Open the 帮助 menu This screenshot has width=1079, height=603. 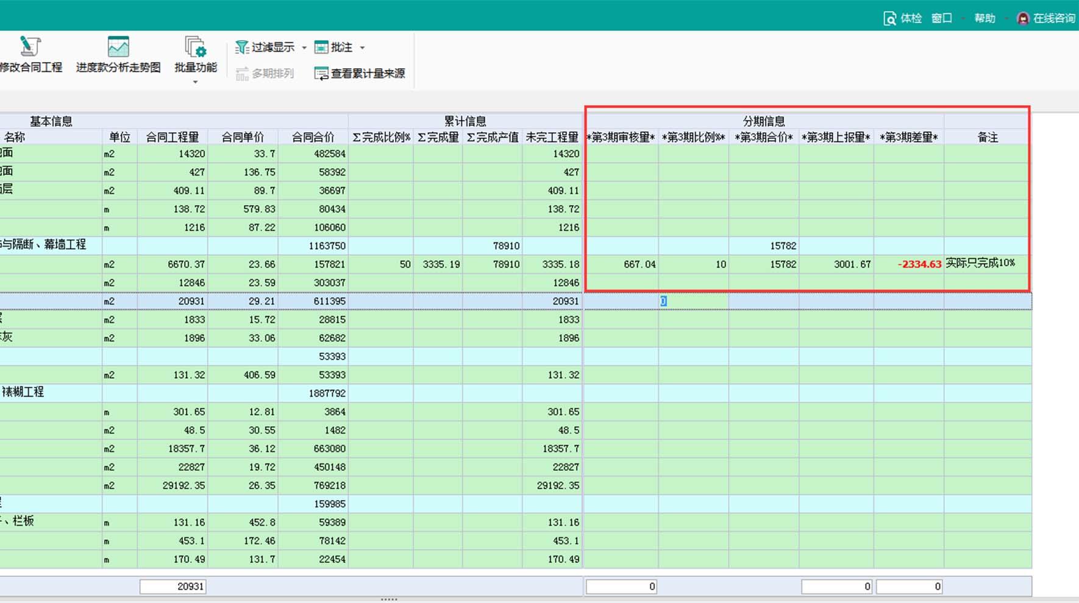[x=985, y=18]
